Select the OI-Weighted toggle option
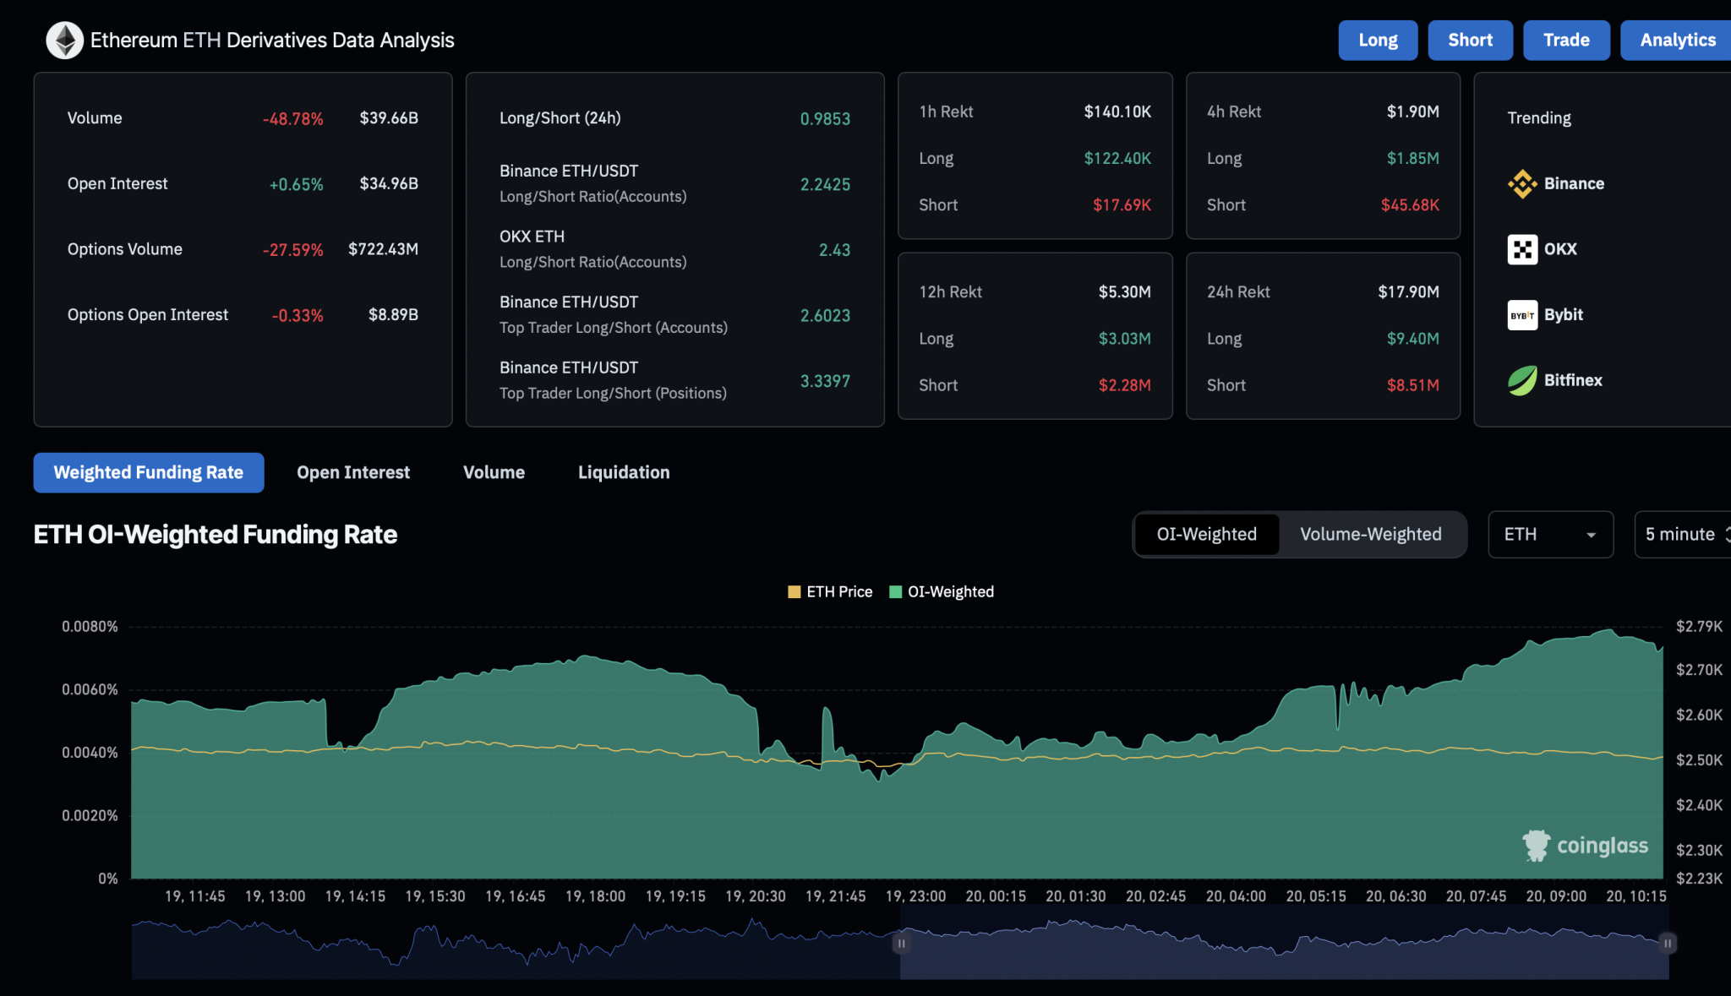The image size is (1731, 996). click(x=1206, y=534)
